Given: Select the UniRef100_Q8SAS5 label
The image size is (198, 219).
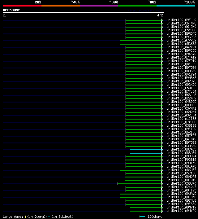Looking at the screenshot, I should pyautogui.click(x=181, y=149).
